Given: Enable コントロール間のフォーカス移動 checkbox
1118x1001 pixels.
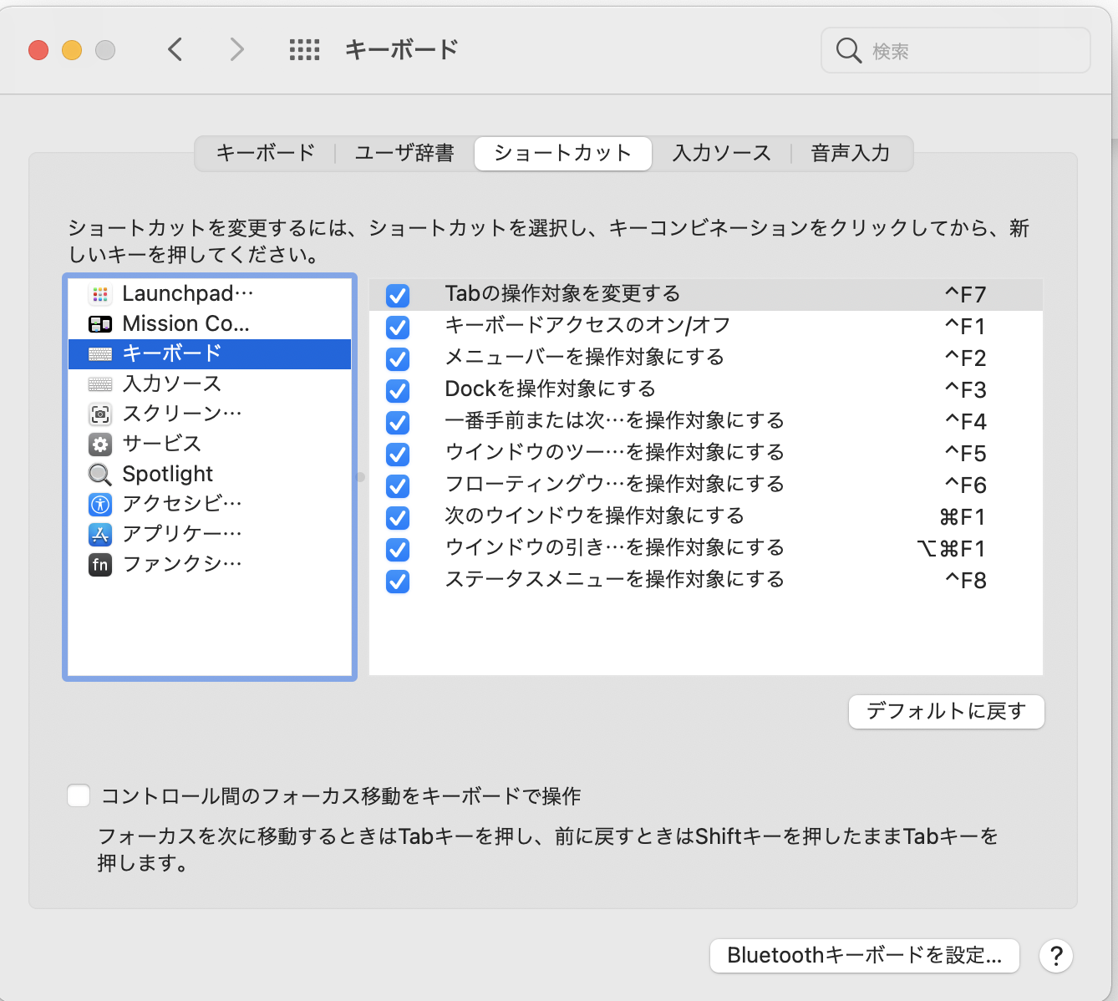Looking at the screenshot, I should click(x=79, y=795).
